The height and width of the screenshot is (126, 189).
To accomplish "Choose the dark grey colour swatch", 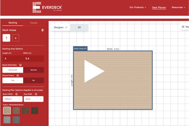I will [x=16, y=120].
